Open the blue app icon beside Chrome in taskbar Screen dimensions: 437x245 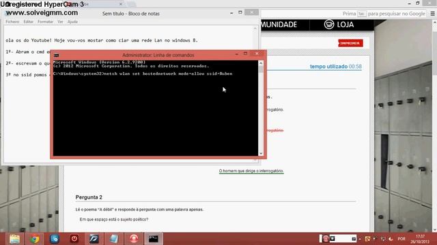point(55,239)
